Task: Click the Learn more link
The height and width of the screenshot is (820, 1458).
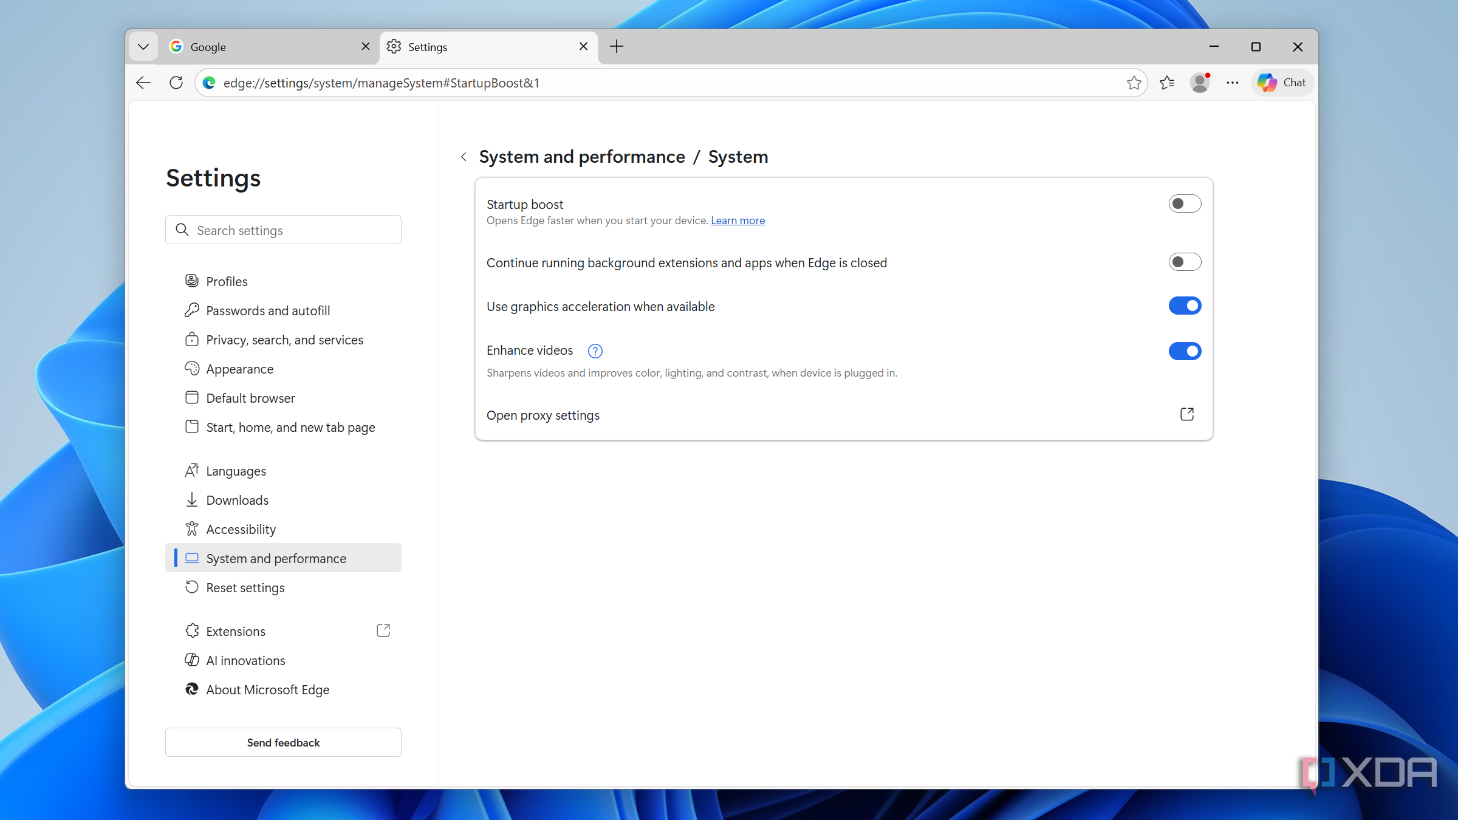Action: [x=738, y=220]
